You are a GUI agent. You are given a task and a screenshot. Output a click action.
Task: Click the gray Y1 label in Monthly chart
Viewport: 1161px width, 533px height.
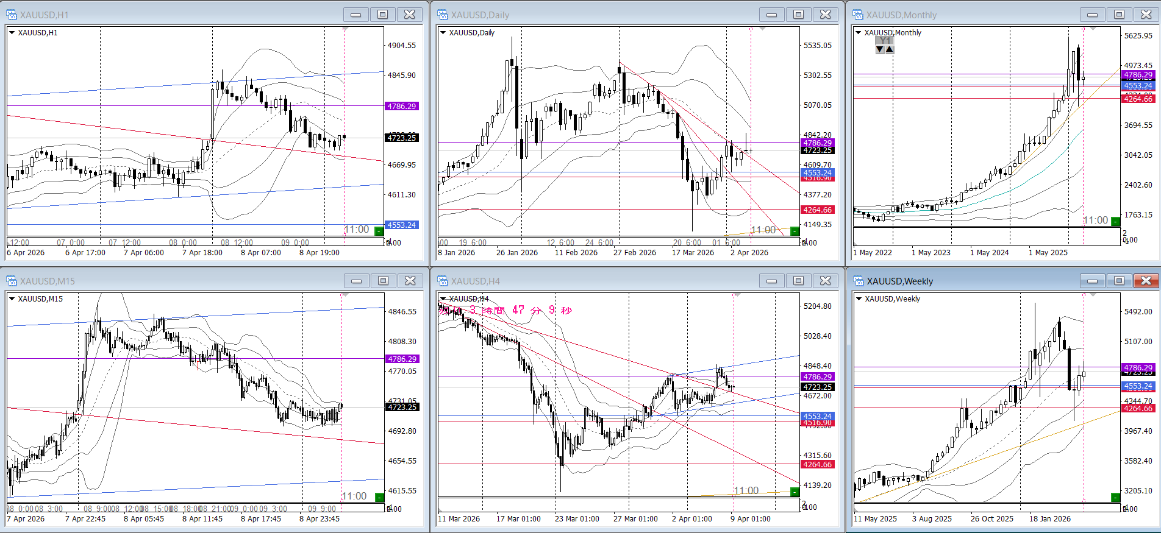tap(884, 40)
